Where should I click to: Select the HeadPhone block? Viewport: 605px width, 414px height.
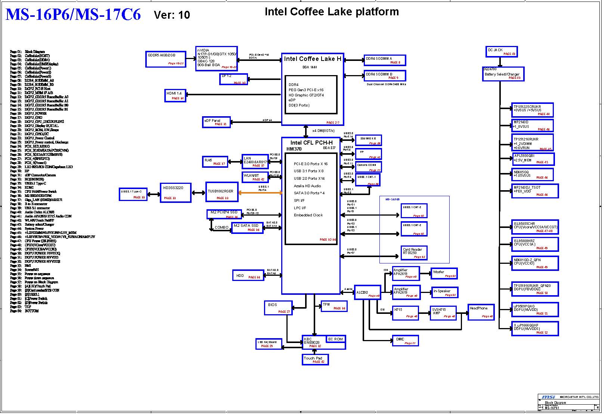pyautogui.click(x=481, y=312)
